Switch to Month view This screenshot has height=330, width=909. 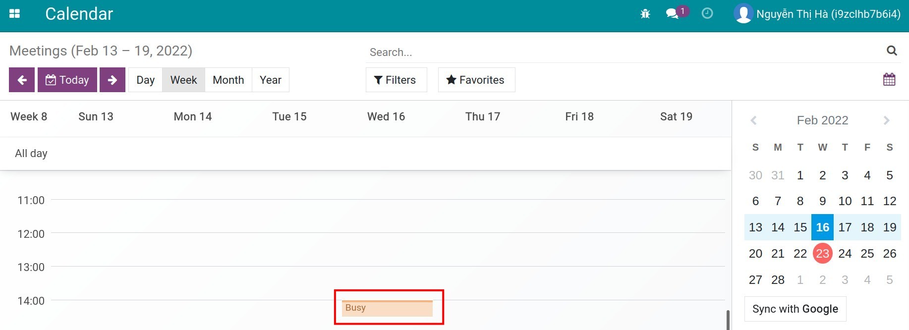[x=228, y=80]
